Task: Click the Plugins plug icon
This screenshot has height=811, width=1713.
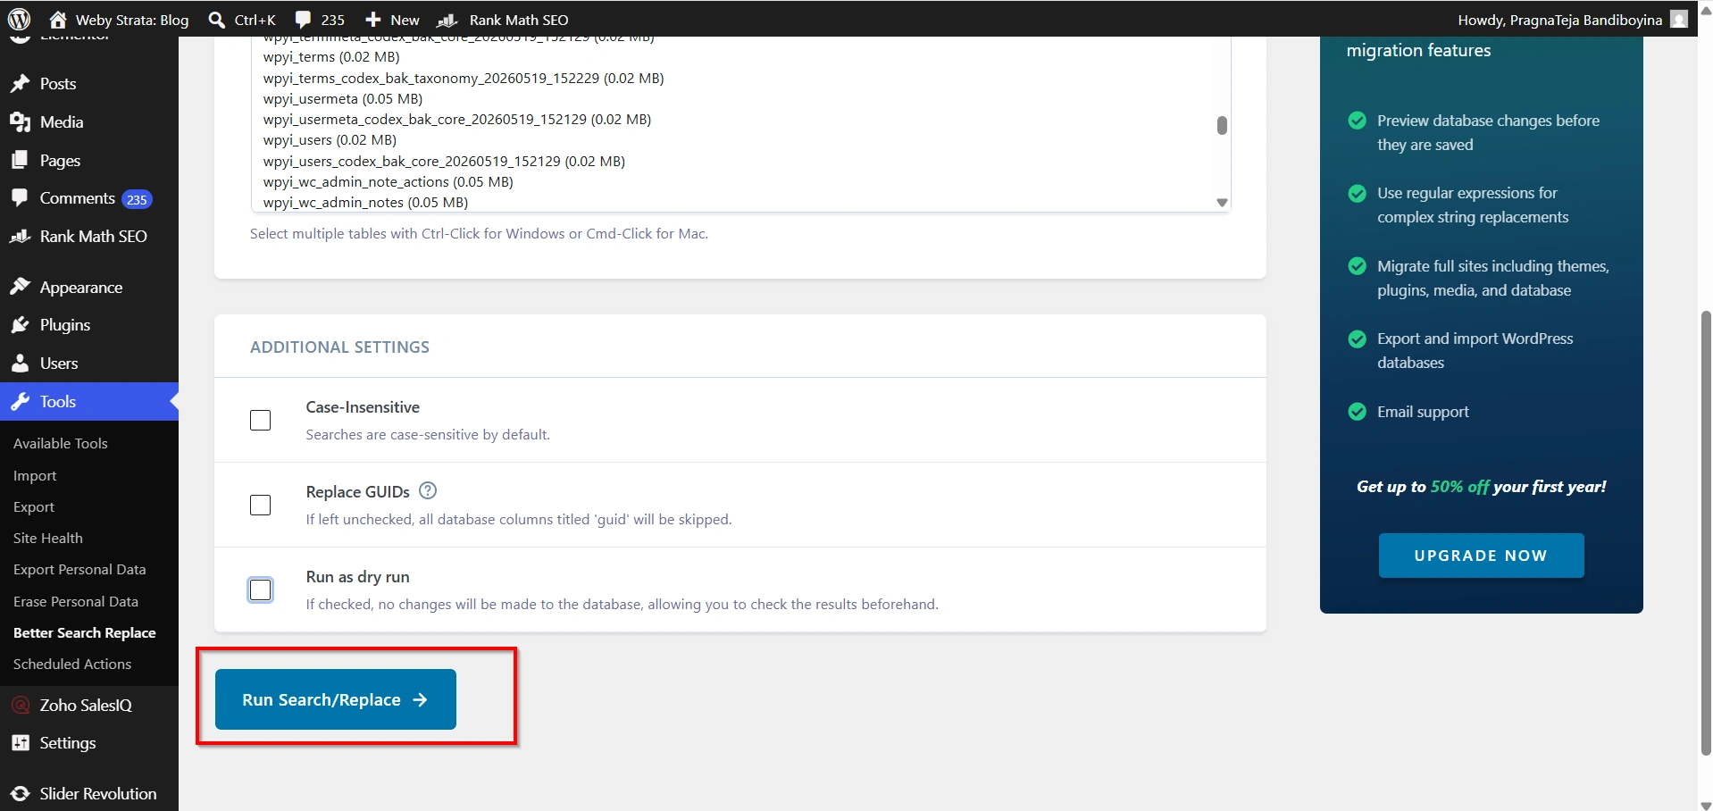Action: tap(20, 325)
